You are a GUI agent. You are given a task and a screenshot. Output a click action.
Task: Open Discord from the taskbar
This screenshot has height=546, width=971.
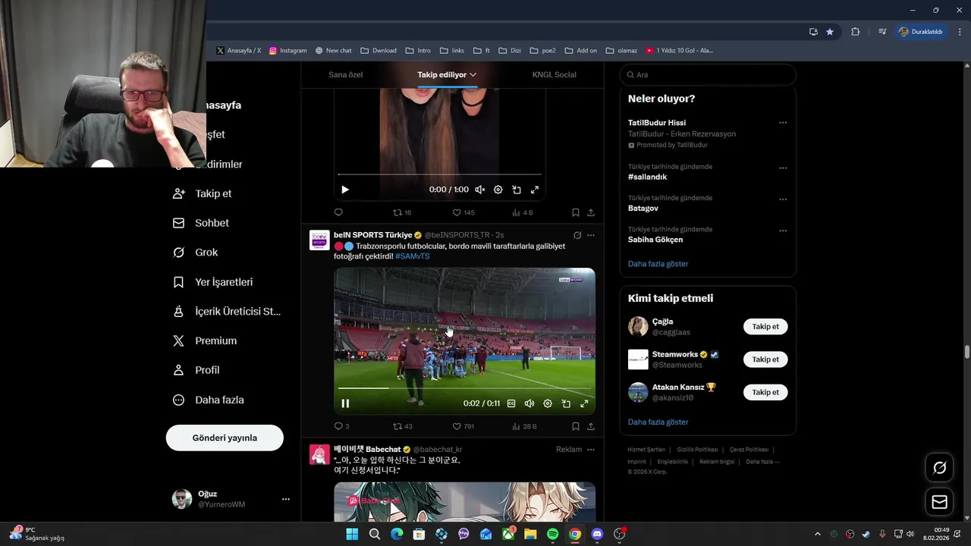click(597, 534)
